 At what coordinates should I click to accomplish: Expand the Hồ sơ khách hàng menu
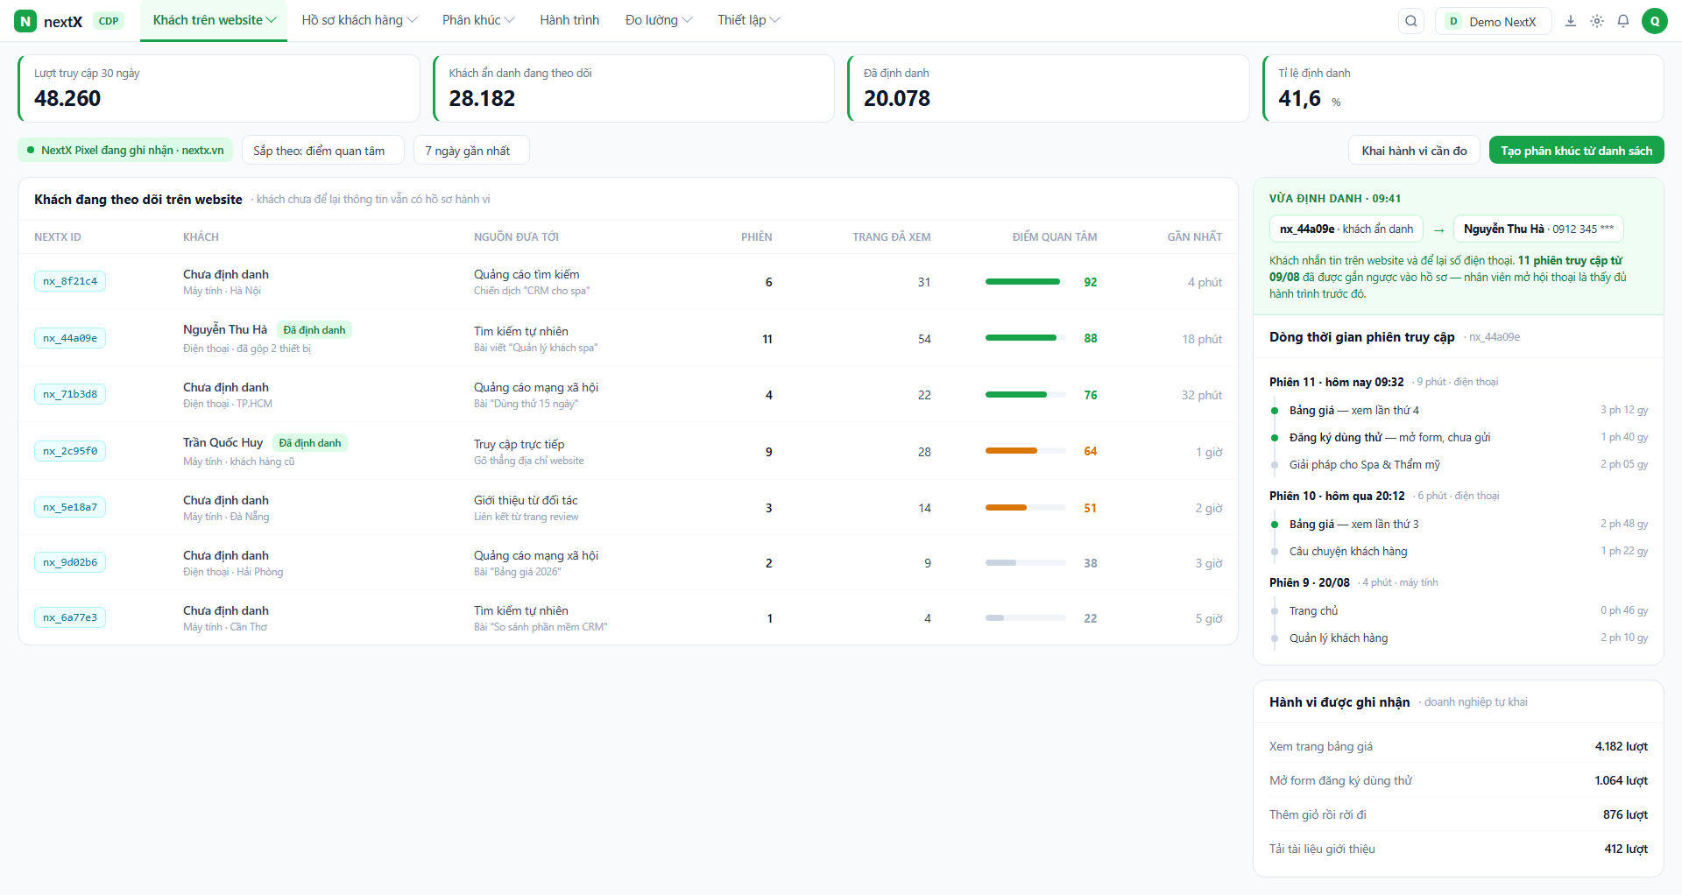(359, 20)
